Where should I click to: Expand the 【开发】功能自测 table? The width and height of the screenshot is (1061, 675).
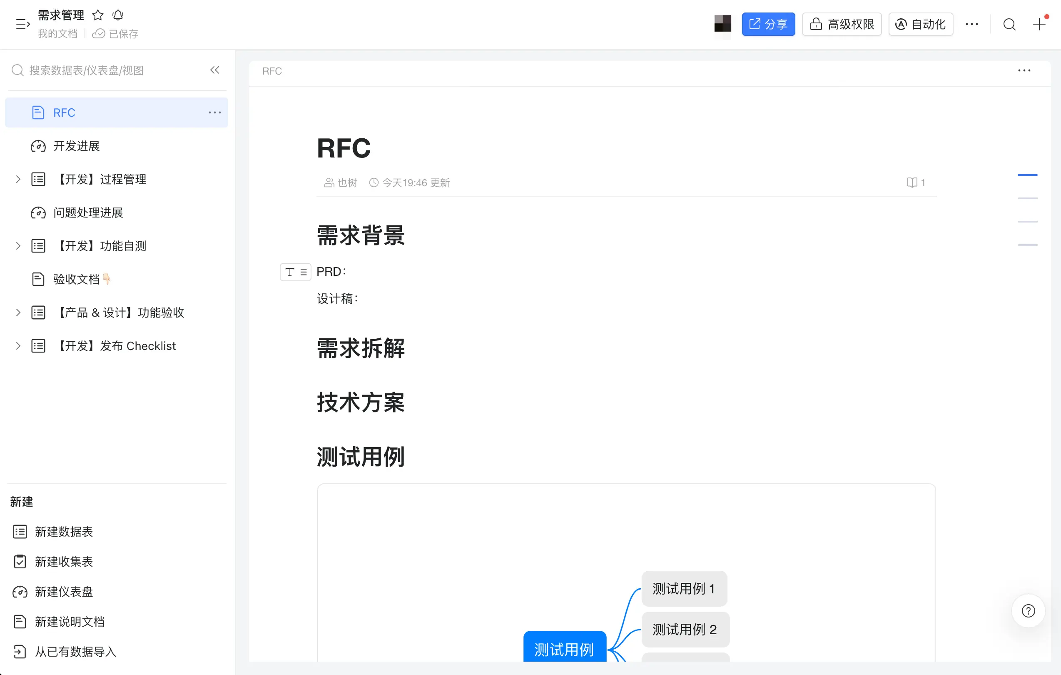click(18, 246)
